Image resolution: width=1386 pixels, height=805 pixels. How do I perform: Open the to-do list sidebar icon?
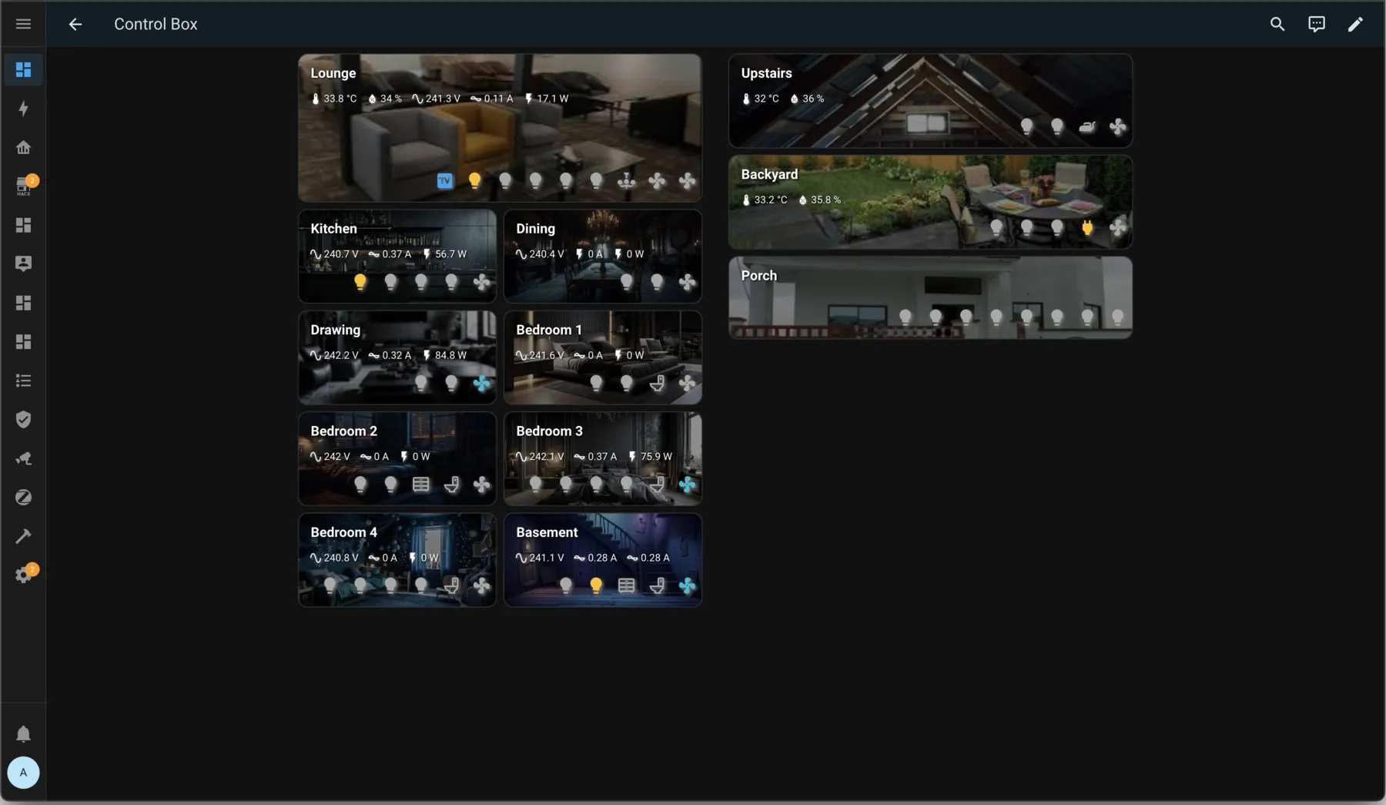(x=23, y=381)
